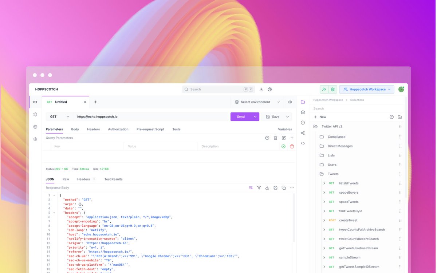437x273 pixels.
Task: Toggle line wrapping for the response body
Action: tap(250, 187)
